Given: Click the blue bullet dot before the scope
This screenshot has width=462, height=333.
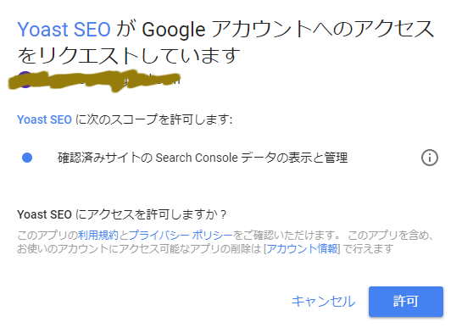Looking at the screenshot, I should click(x=27, y=158).
